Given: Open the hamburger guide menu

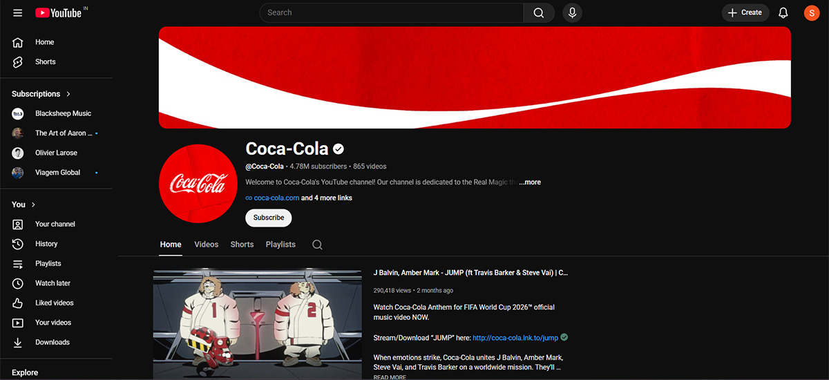Looking at the screenshot, I should [x=18, y=12].
